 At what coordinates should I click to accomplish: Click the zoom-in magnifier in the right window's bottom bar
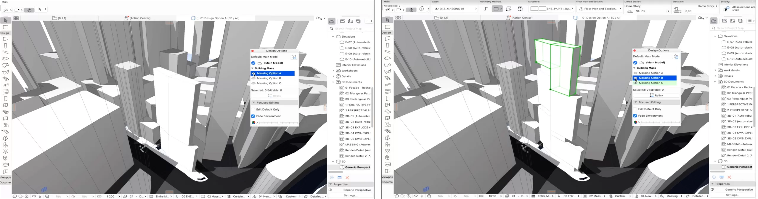tap(409, 196)
